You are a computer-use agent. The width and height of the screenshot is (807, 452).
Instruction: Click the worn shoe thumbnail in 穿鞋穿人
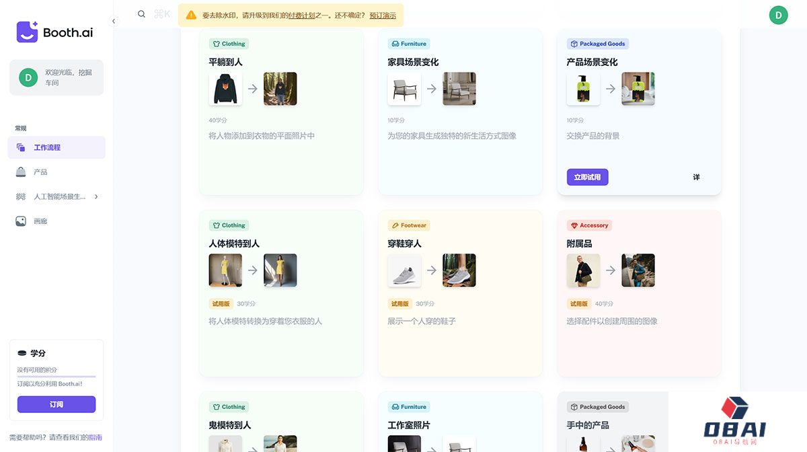(459, 270)
